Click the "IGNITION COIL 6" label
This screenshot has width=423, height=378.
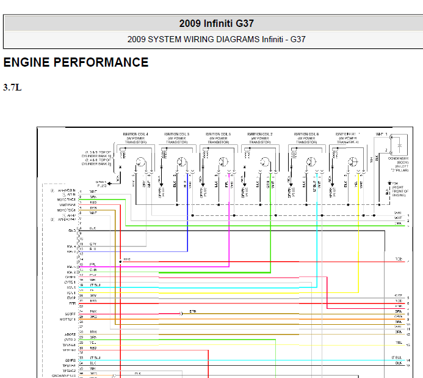pos(306,134)
